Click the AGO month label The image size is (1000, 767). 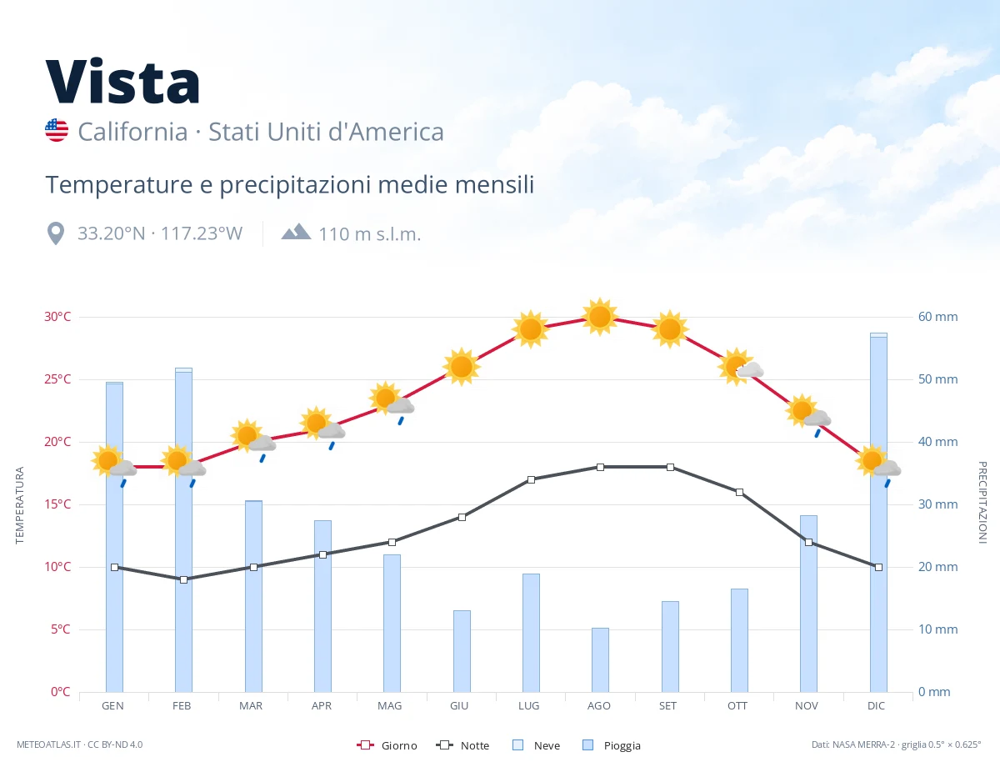(x=599, y=705)
